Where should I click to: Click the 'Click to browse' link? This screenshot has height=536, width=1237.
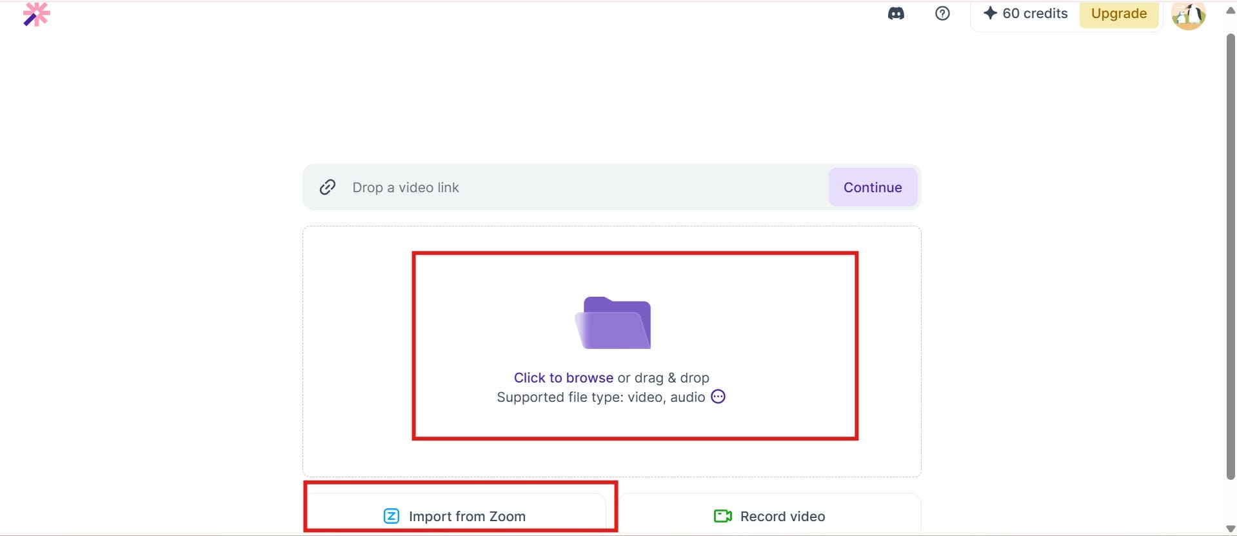(563, 377)
